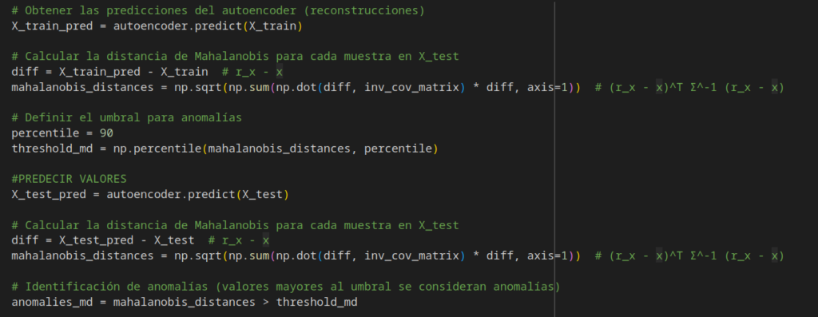Click the percentile value 90

(x=106, y=133)
